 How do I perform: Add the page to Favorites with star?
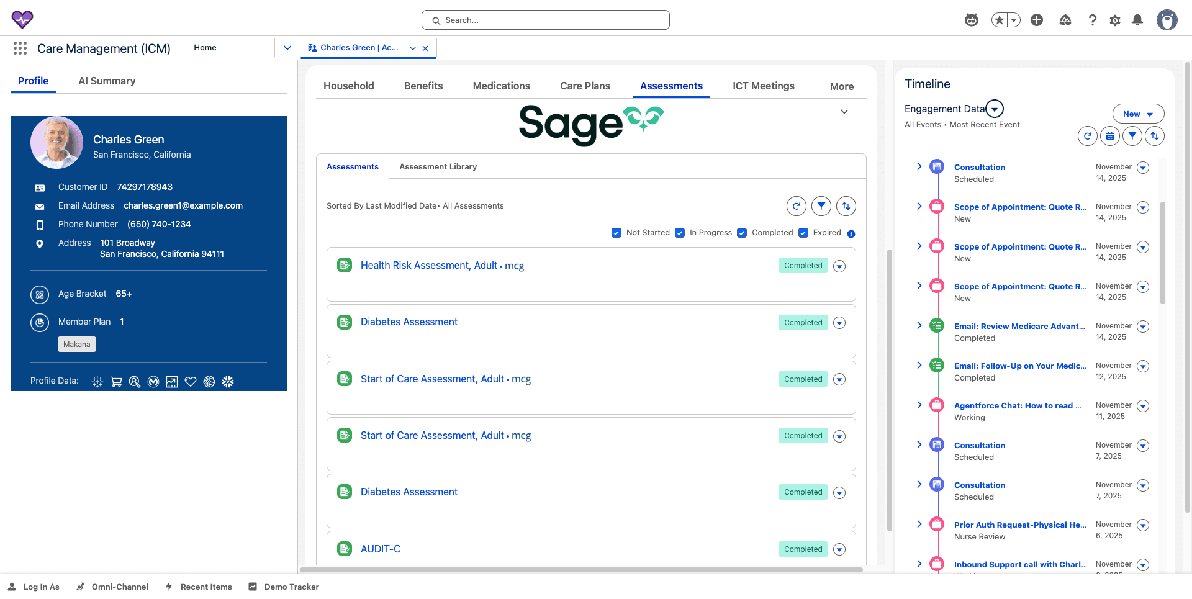click(x=1000, y=20)
